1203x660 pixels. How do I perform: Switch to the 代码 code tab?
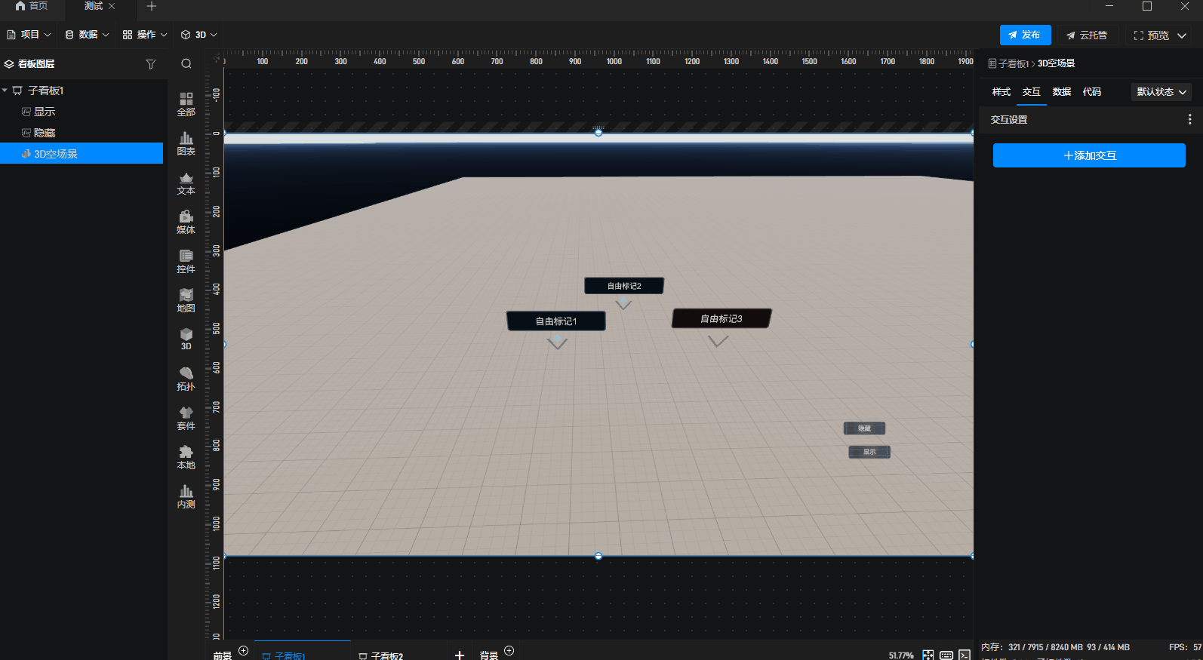(x=1091, y=92)
